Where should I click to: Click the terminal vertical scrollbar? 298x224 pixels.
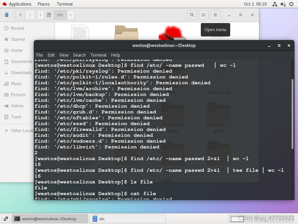292,114
